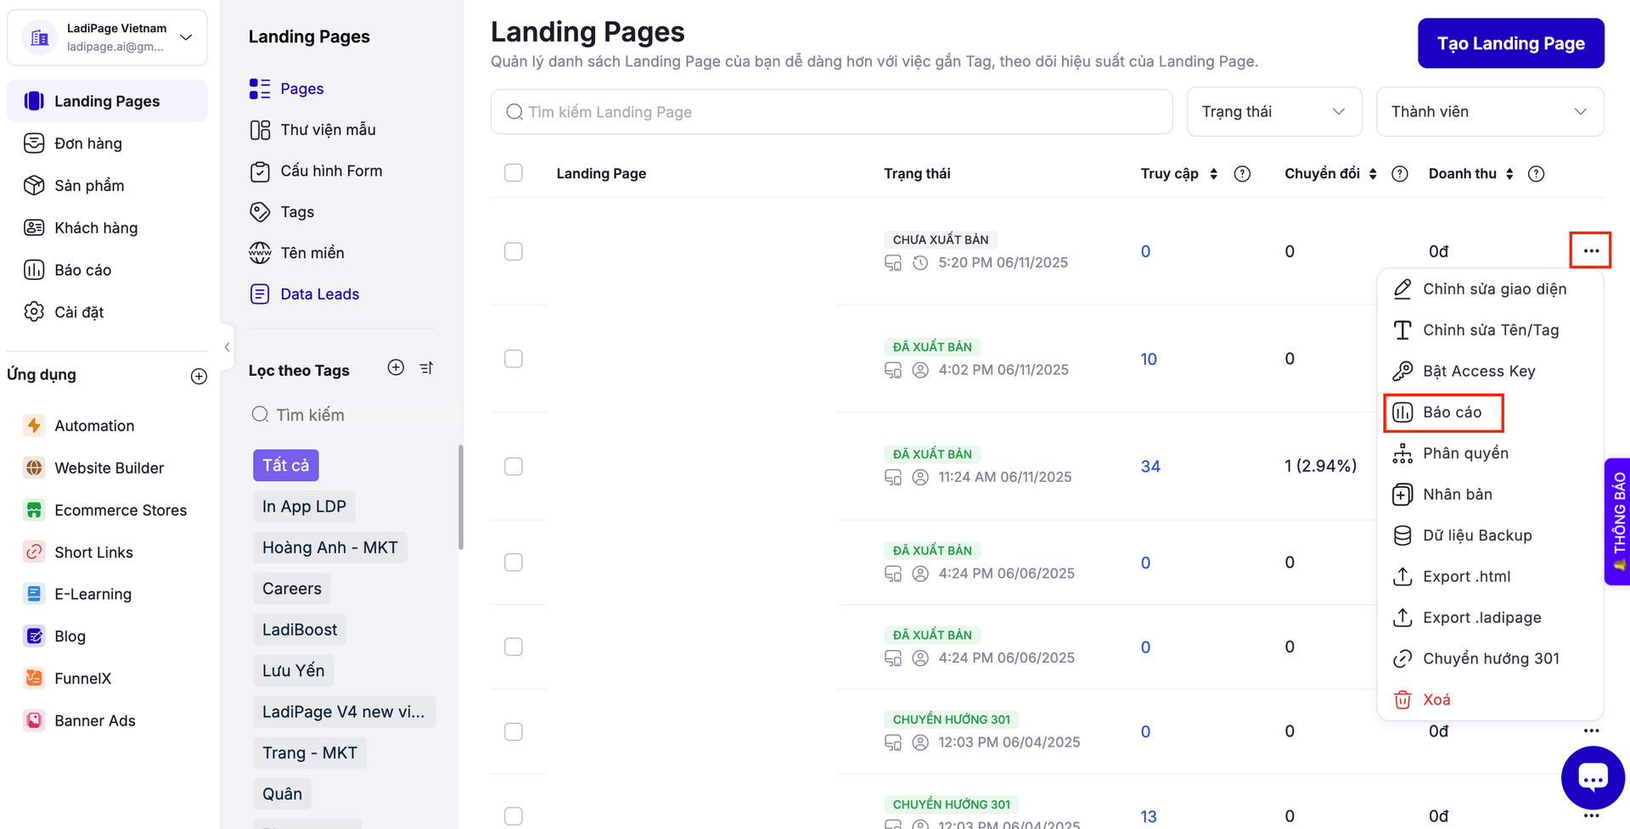The image size is (1630, 829).
Task: Open the Thành viên dropdown
Action: [1489, 112]
